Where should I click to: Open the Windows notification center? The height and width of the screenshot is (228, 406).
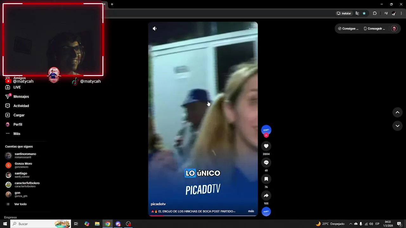click(x=399, y=224)
